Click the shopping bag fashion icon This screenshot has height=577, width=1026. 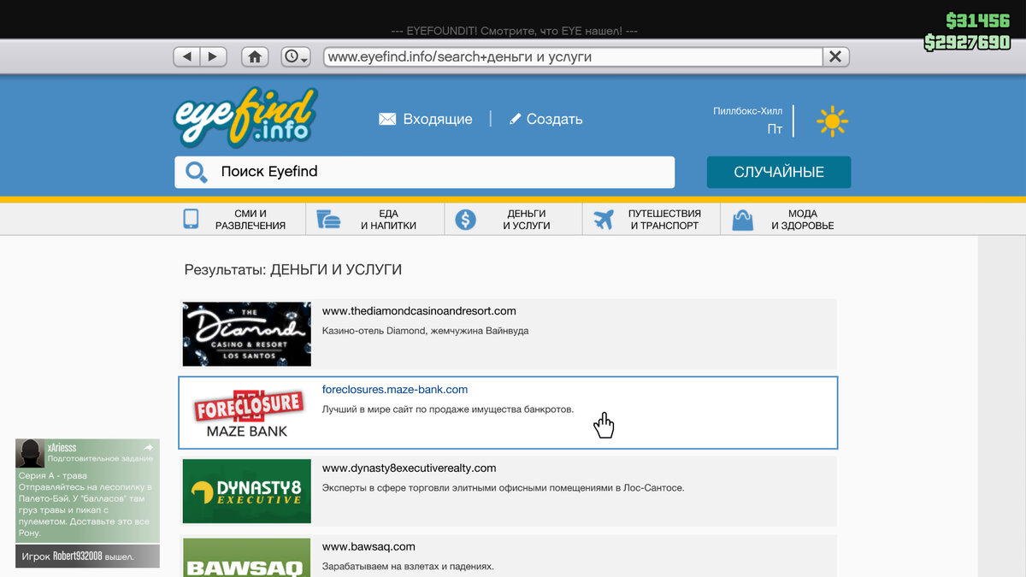742,220
